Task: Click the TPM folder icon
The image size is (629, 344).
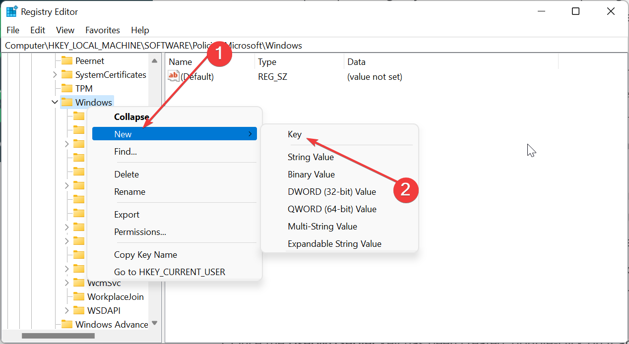Action: pyautogui.click(x=67, y=89)
